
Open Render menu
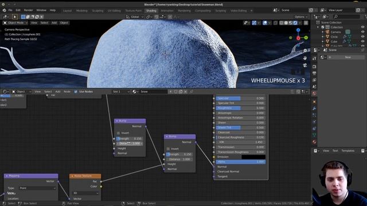[28, 10]
